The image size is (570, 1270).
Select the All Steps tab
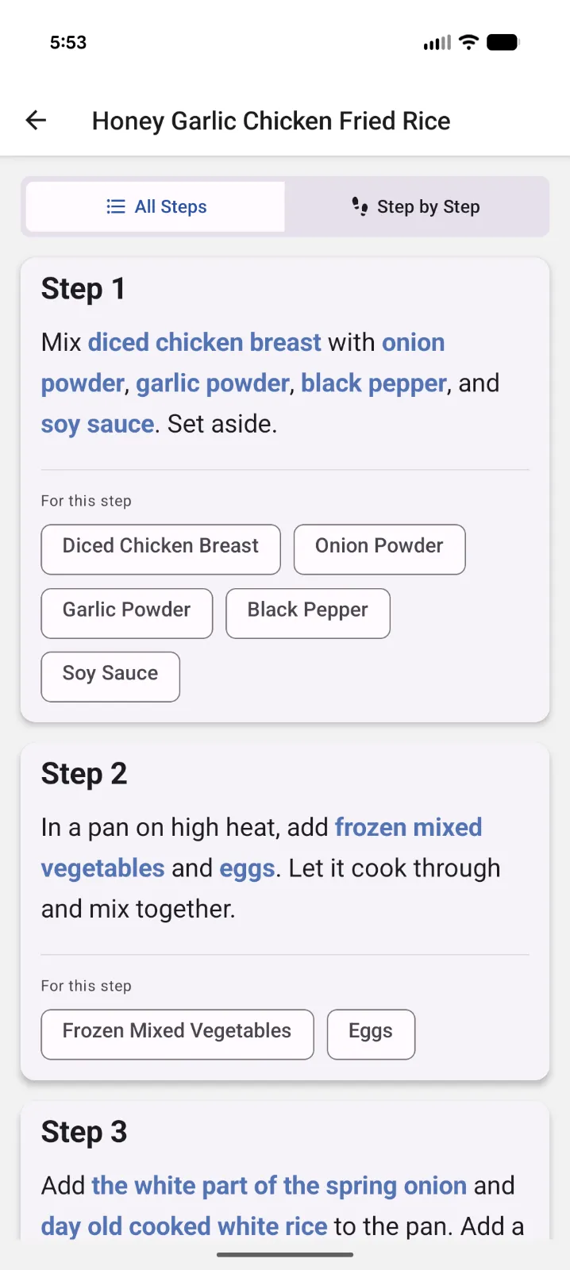156,206
